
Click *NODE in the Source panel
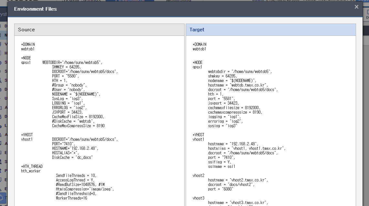tap(26, 58)
